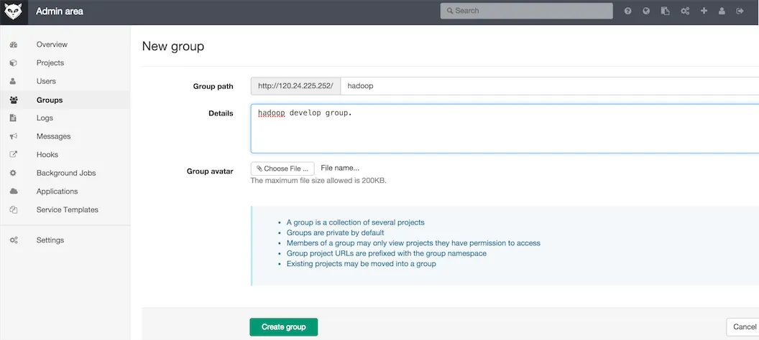Click the GitLab fox logo
The width and height of the screenshot is (759, 340).
point(13,12)
